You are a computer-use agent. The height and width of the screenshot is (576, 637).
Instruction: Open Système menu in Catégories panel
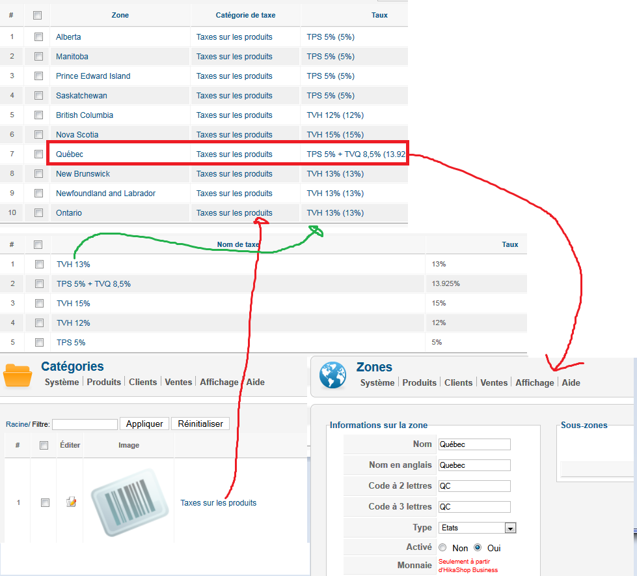tap(62, 382)
